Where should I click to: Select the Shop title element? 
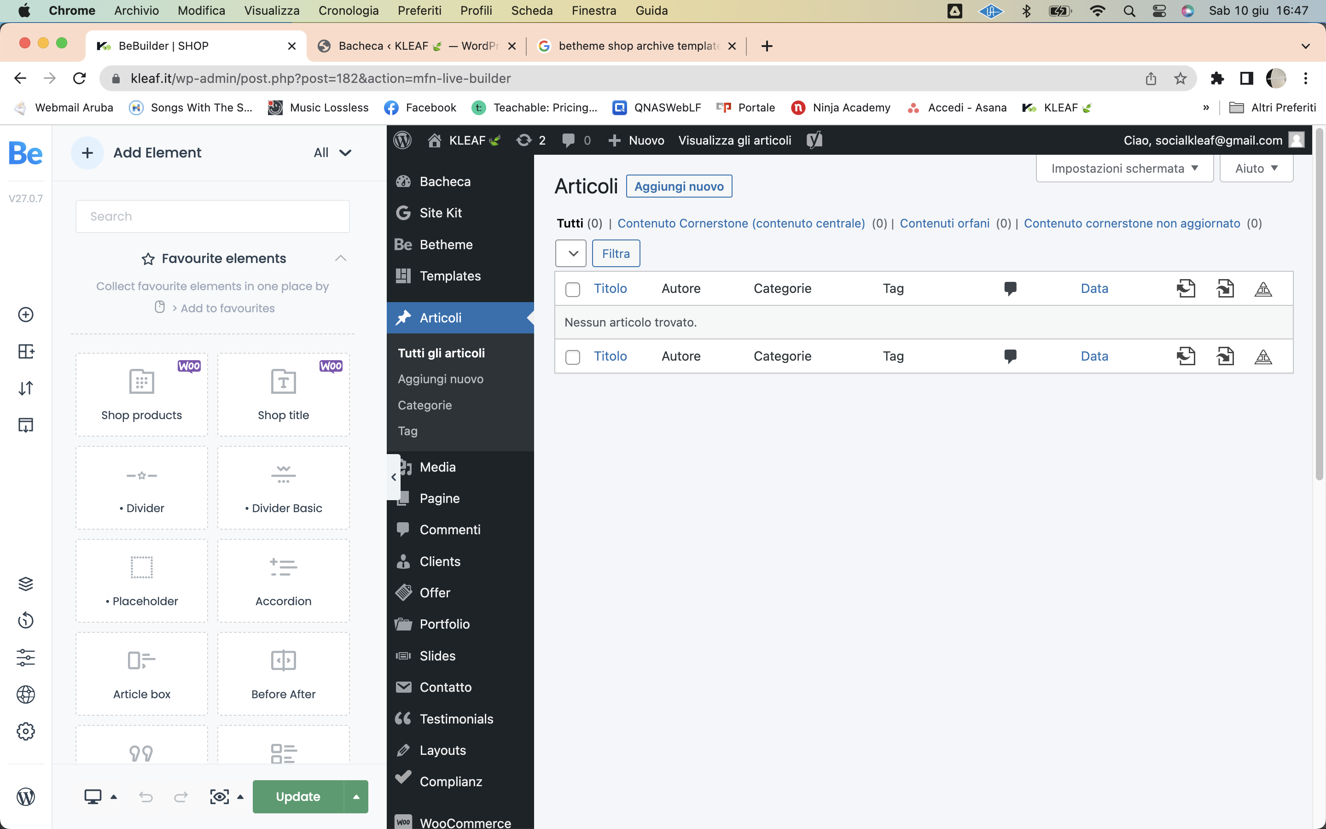[283, 395]
